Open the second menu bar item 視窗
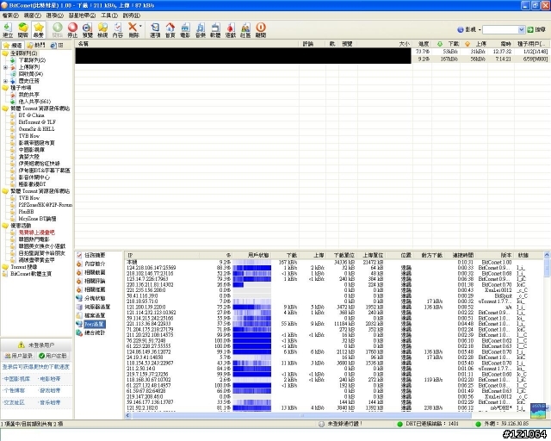Screen dimensions: 551x441 pyautogui.click(x=33, y=16)
